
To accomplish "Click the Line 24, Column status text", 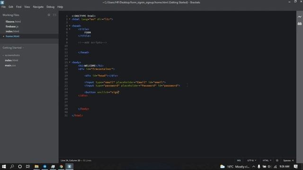I will (x=70, y=161).
